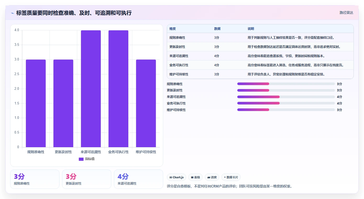Viewport: 364px width, 199px height.
Task: Click the heading 标签质量要同时检查准确
Action: coord(74,13)
